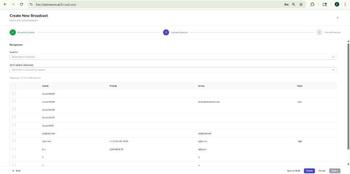Screen dimensions: 350x174
Task: Click the name Guest #1435
Action: point(49,110)
